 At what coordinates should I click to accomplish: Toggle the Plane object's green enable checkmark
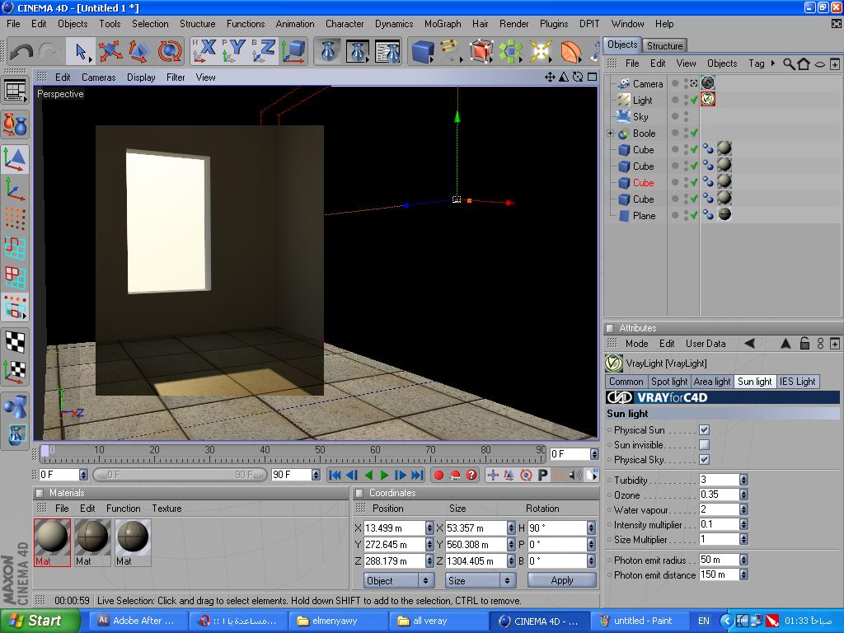click(694, 215)
